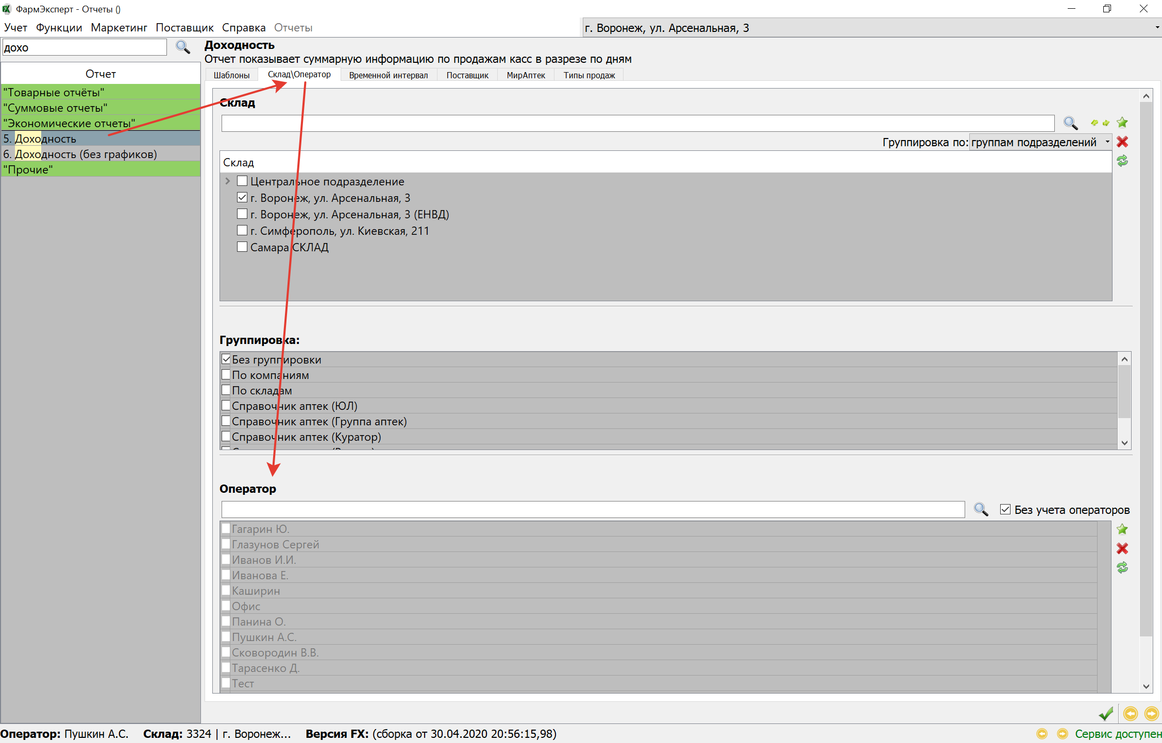
Task: Click the orange back arrow icon
Action: (1130, 714)
